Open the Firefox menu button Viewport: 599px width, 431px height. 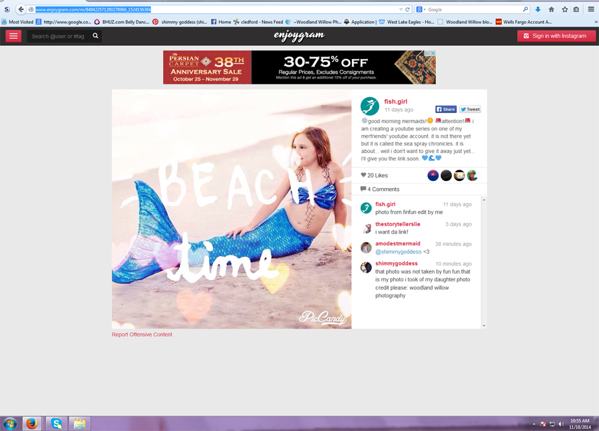coord(590,9)
